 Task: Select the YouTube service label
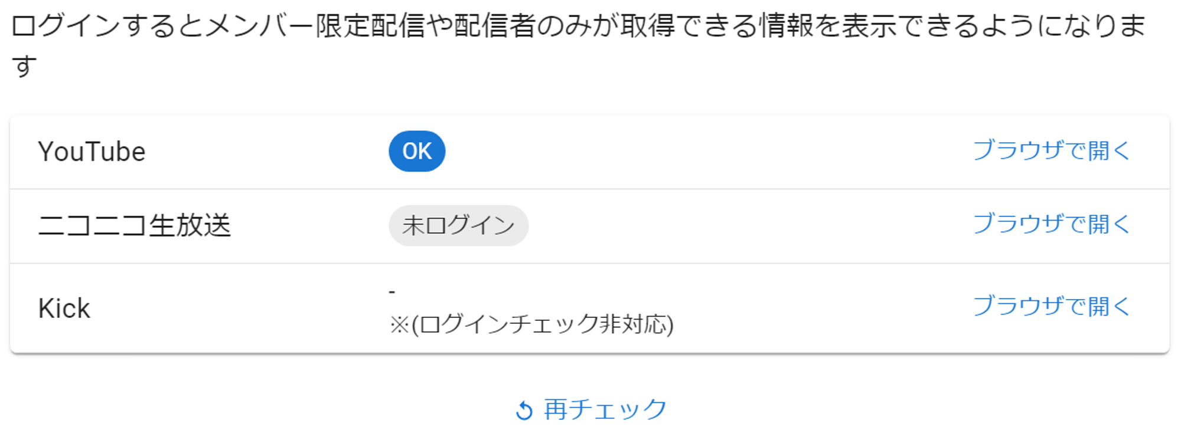(92, 152)
